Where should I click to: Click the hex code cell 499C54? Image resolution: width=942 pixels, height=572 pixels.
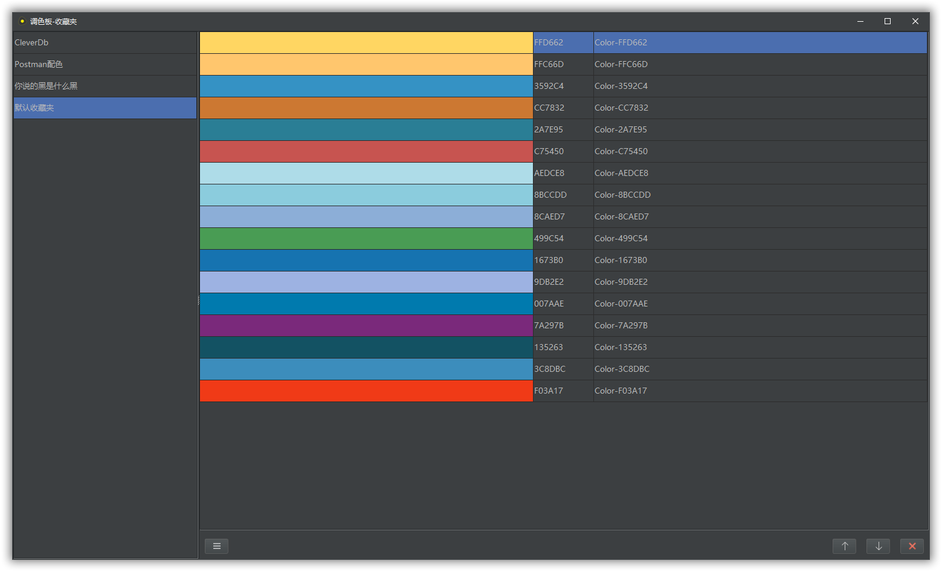(563, 238)
